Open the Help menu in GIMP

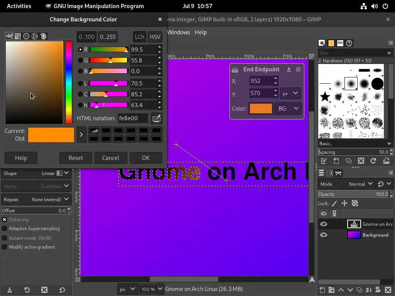pyautogui.click(x=201, y=32)
